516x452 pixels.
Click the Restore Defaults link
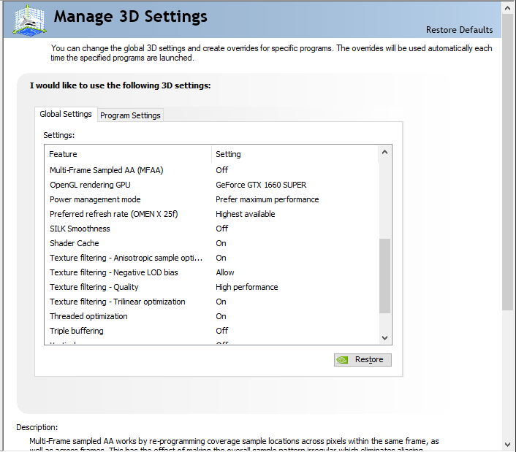(460, 30)
